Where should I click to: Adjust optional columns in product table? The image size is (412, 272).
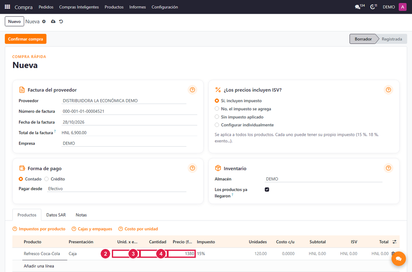click(x=394, y=242)
